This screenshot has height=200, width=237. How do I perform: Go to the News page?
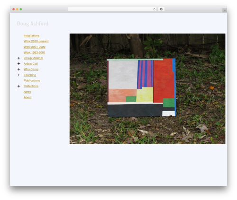click(27, 92)
